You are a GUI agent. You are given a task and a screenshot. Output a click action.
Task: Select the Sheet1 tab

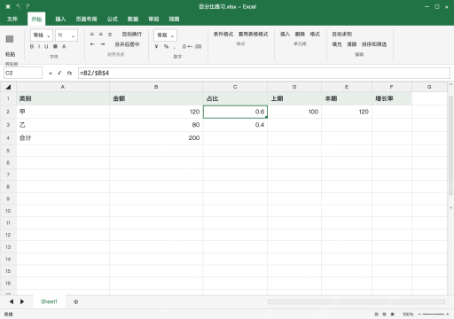[49, 301]
